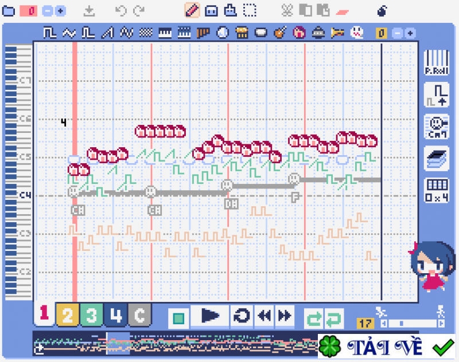Pick the square wave instrument
459x362 pixels.
point(49,33)
